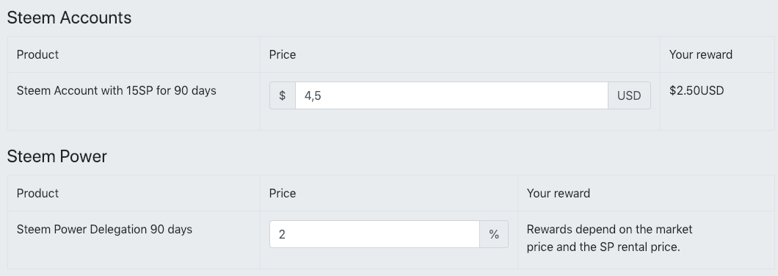This screenshot has width=778, height=276.
Task: Click the $2.50USD reward value
Action: pyautogui.click(x=697, y=91)
